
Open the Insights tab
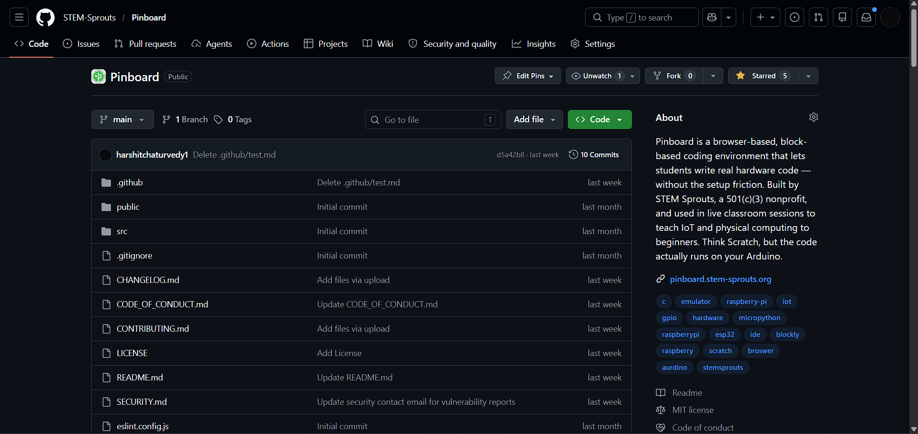(x=534, y=44)
